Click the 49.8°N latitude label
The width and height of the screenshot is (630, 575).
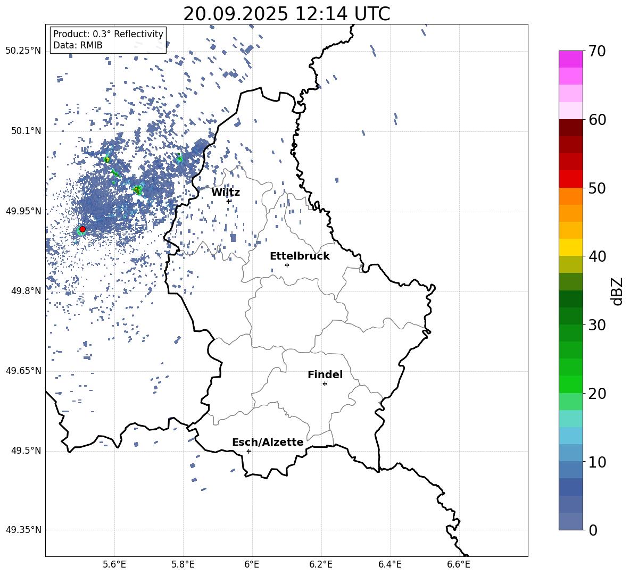coord(26,291)
